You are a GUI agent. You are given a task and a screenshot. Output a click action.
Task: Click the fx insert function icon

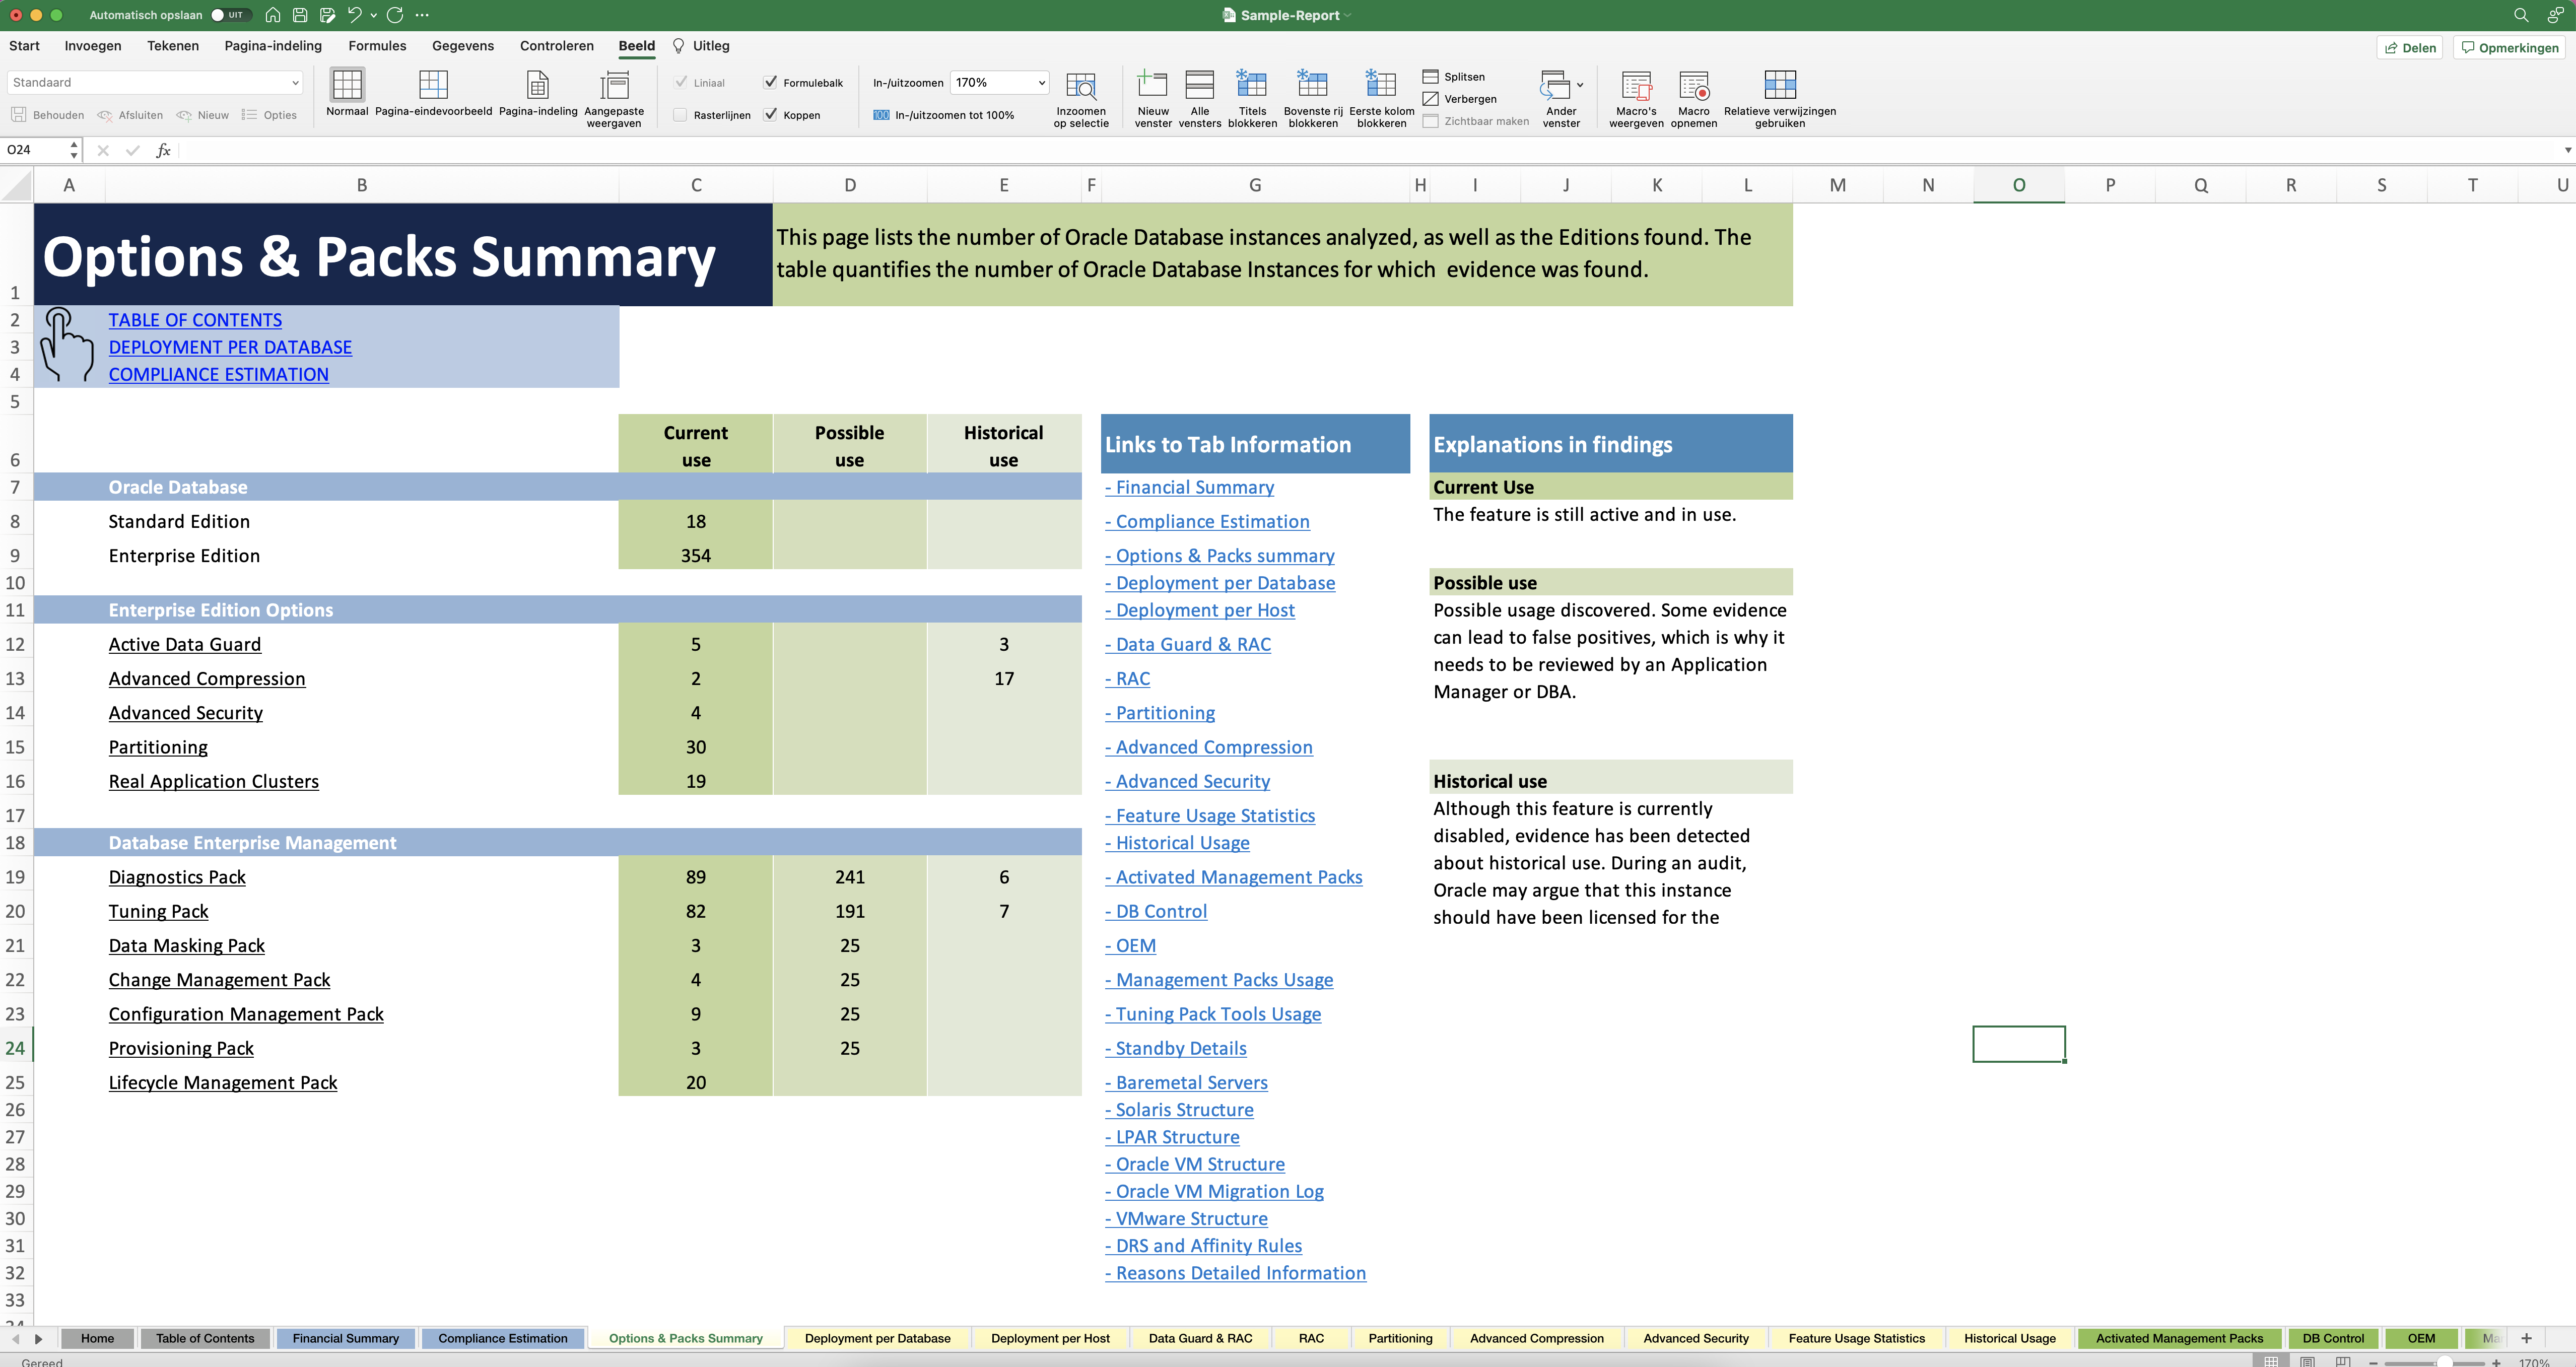pyautogui.click(x=163, y=150)
